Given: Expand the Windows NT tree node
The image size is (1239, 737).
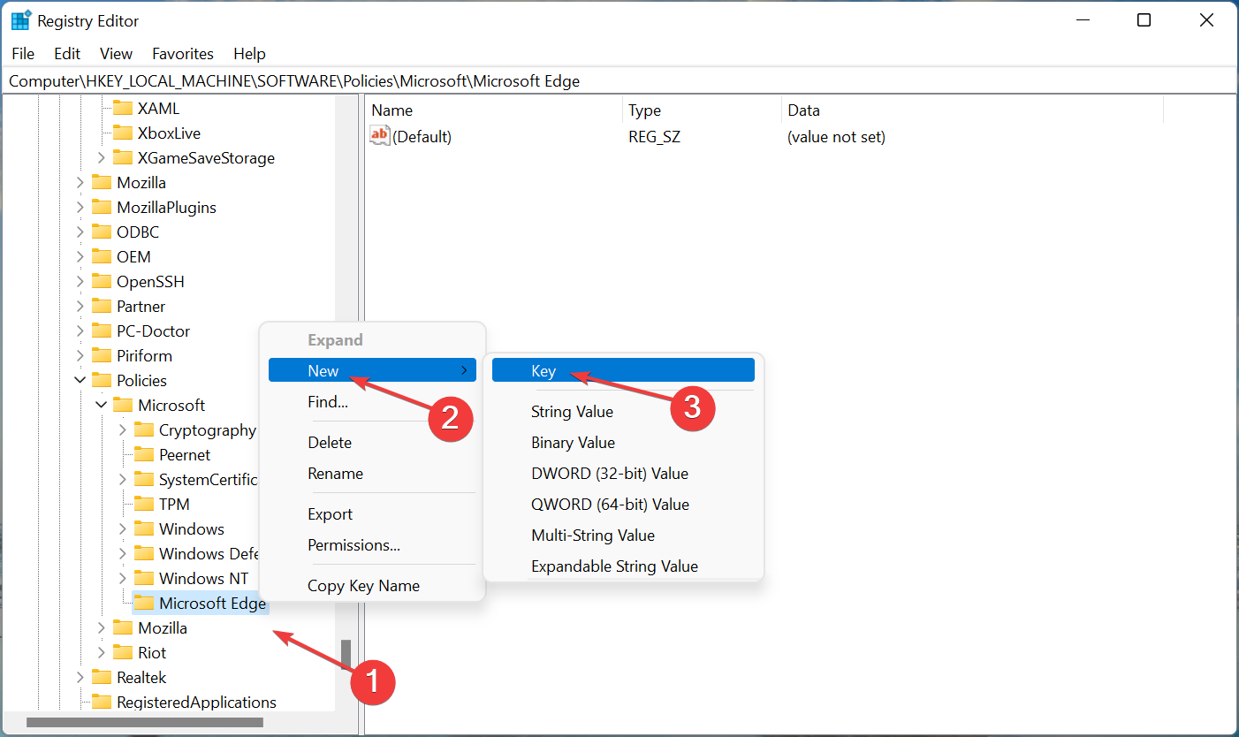Looking at the screenshot, I should 121,578.
